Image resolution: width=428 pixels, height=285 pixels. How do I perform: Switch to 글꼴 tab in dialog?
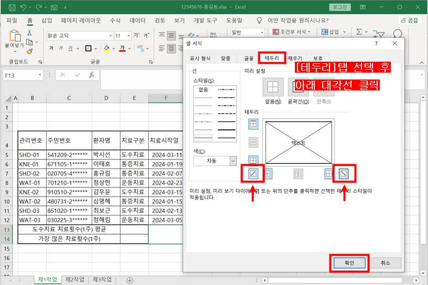click(249, 59)
